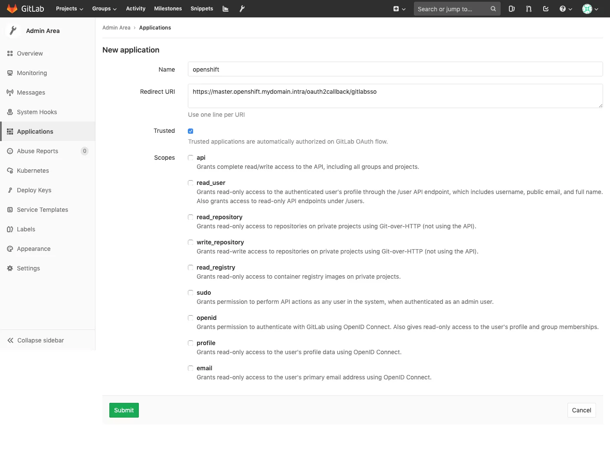Click the search magnifier icon
This screenshot has height=461, width=610.
[x=493, y=9]
